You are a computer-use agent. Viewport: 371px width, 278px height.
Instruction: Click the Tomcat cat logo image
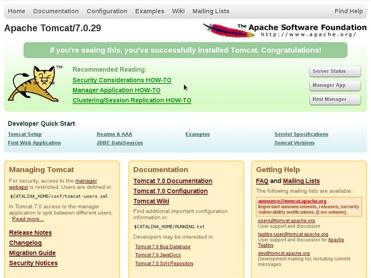pos(35,84)
